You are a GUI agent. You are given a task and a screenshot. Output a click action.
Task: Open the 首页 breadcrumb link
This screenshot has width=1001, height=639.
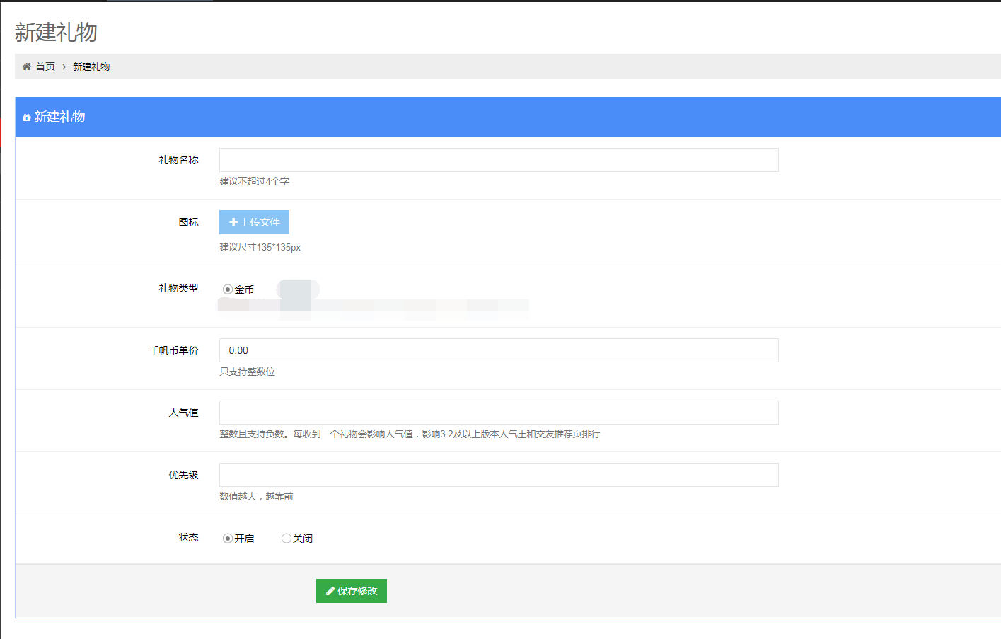[x=45, y=67]
